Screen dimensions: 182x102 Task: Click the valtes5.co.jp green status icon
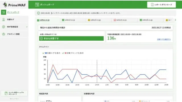[x=141, y=20]
